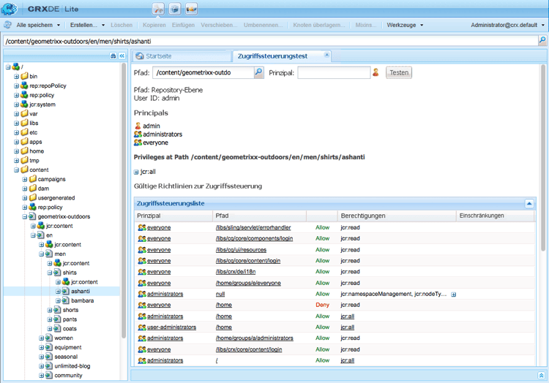Viewport: 549px width, 383px height.
Task: Click the binoculars search icon in tree panel
Action: [113, 56]
